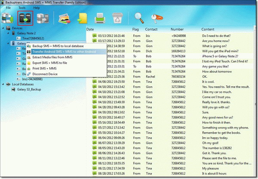This screenshot has width=258, height=179.
Task: Select Galaxy S3_Backup database entry
Action: 29,89
